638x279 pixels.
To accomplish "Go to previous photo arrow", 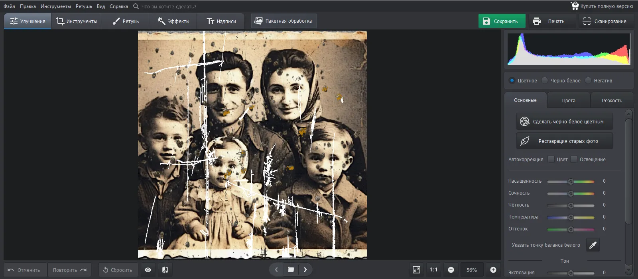I will point(276,270).
